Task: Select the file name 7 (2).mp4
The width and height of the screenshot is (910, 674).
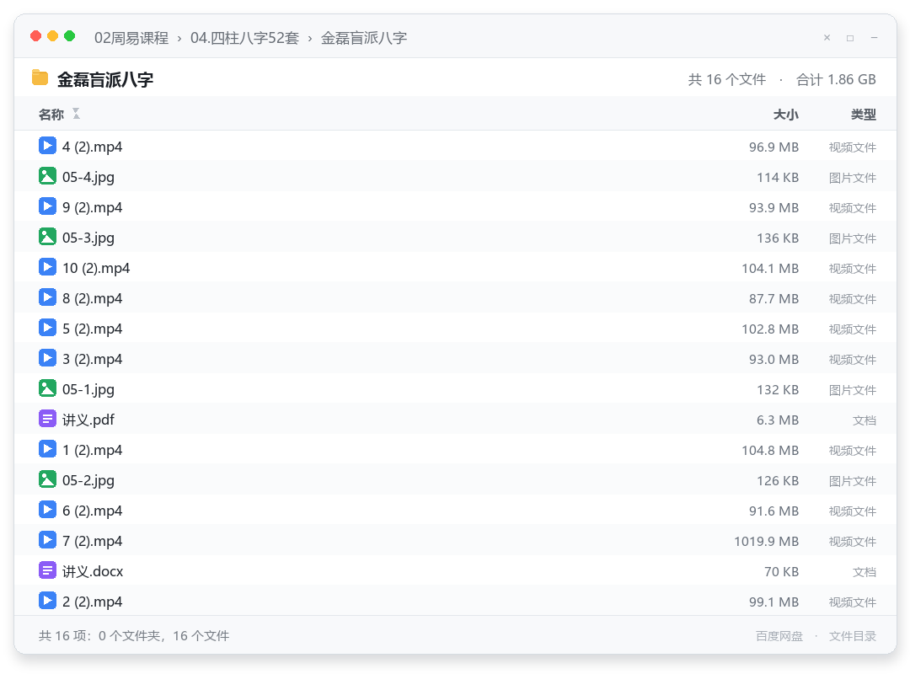Action: click(x=93, y=541)
